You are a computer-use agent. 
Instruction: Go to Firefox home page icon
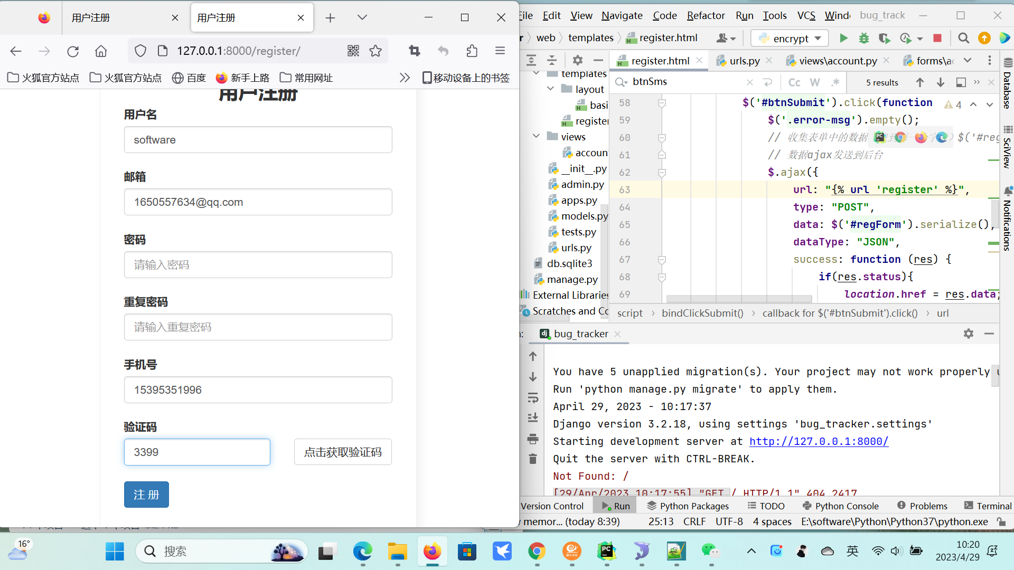[x=101, y=51]
